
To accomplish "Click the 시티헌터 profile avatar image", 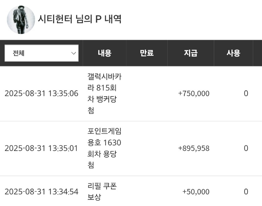I will (21, 20).
